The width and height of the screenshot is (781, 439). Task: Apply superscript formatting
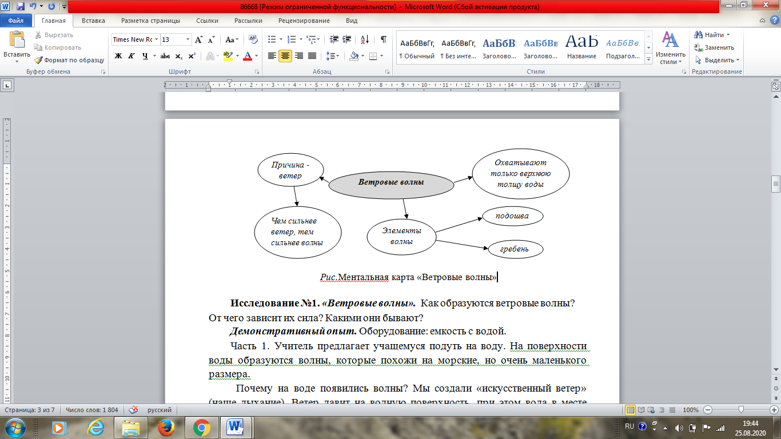192,56
